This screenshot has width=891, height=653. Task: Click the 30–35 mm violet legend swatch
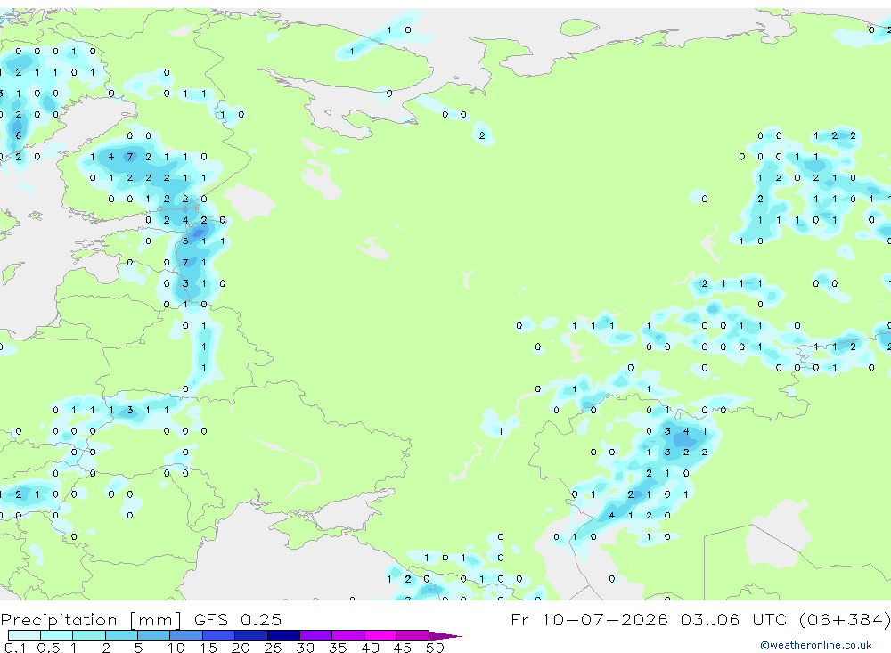(x=315, y=635)
